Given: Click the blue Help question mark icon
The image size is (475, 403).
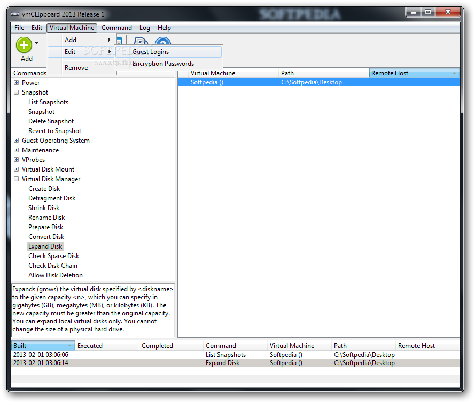Looking at the screenshot, I should coord(163,42).
